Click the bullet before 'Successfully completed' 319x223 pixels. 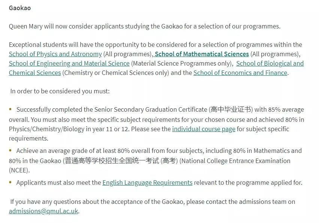click(11, 109)
